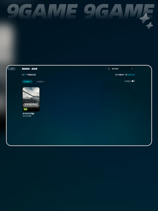Select the PC游戏 tab
The height and width of the screenshot is (211, 158).
click(x=27, y=82)
